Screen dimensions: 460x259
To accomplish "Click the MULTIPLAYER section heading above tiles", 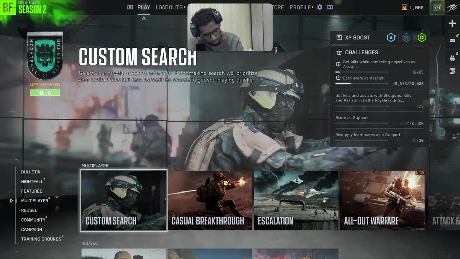I will point(95,165).
